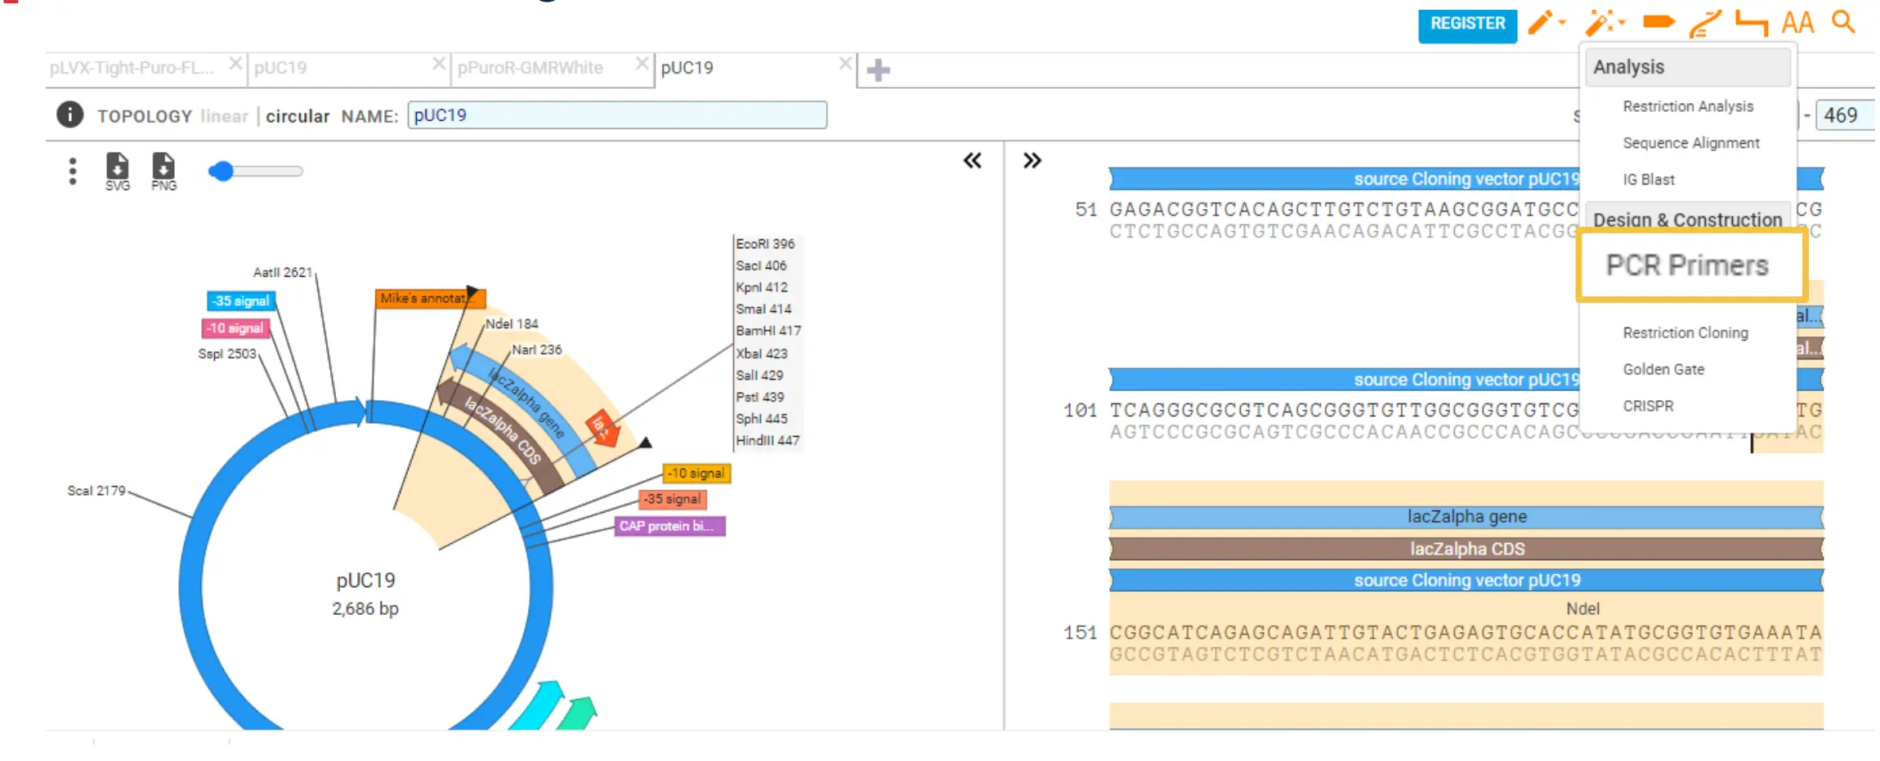1880x761 pixels.
Task: Close the active pUC19 tab
Action: pyautogui.click(x=845, y=63)
